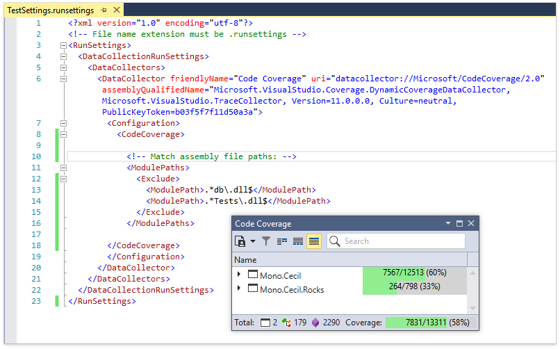Expand the Mono.Cecil tree node
Image resolution: width=560 pixels, height=349 pixels.
pyautogui.click(x=239, y=275)
